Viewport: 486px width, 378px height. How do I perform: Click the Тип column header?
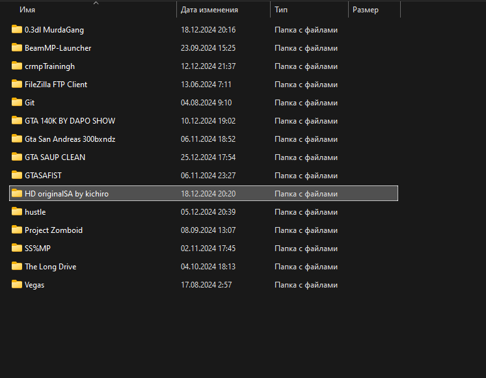pyautogui.click(x=281, y=10)
